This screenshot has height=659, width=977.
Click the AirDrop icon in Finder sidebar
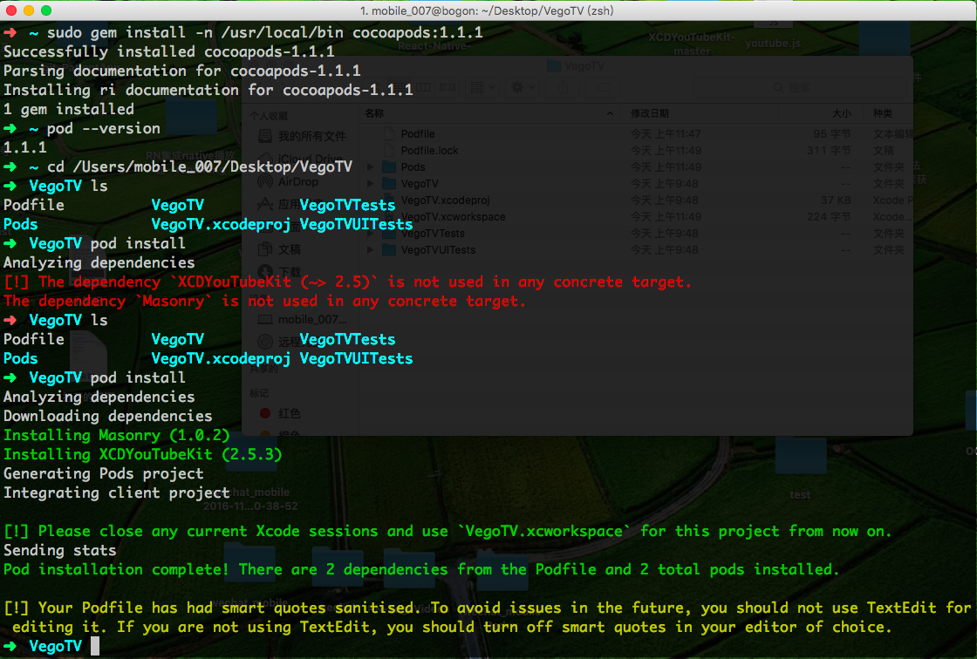265,182
